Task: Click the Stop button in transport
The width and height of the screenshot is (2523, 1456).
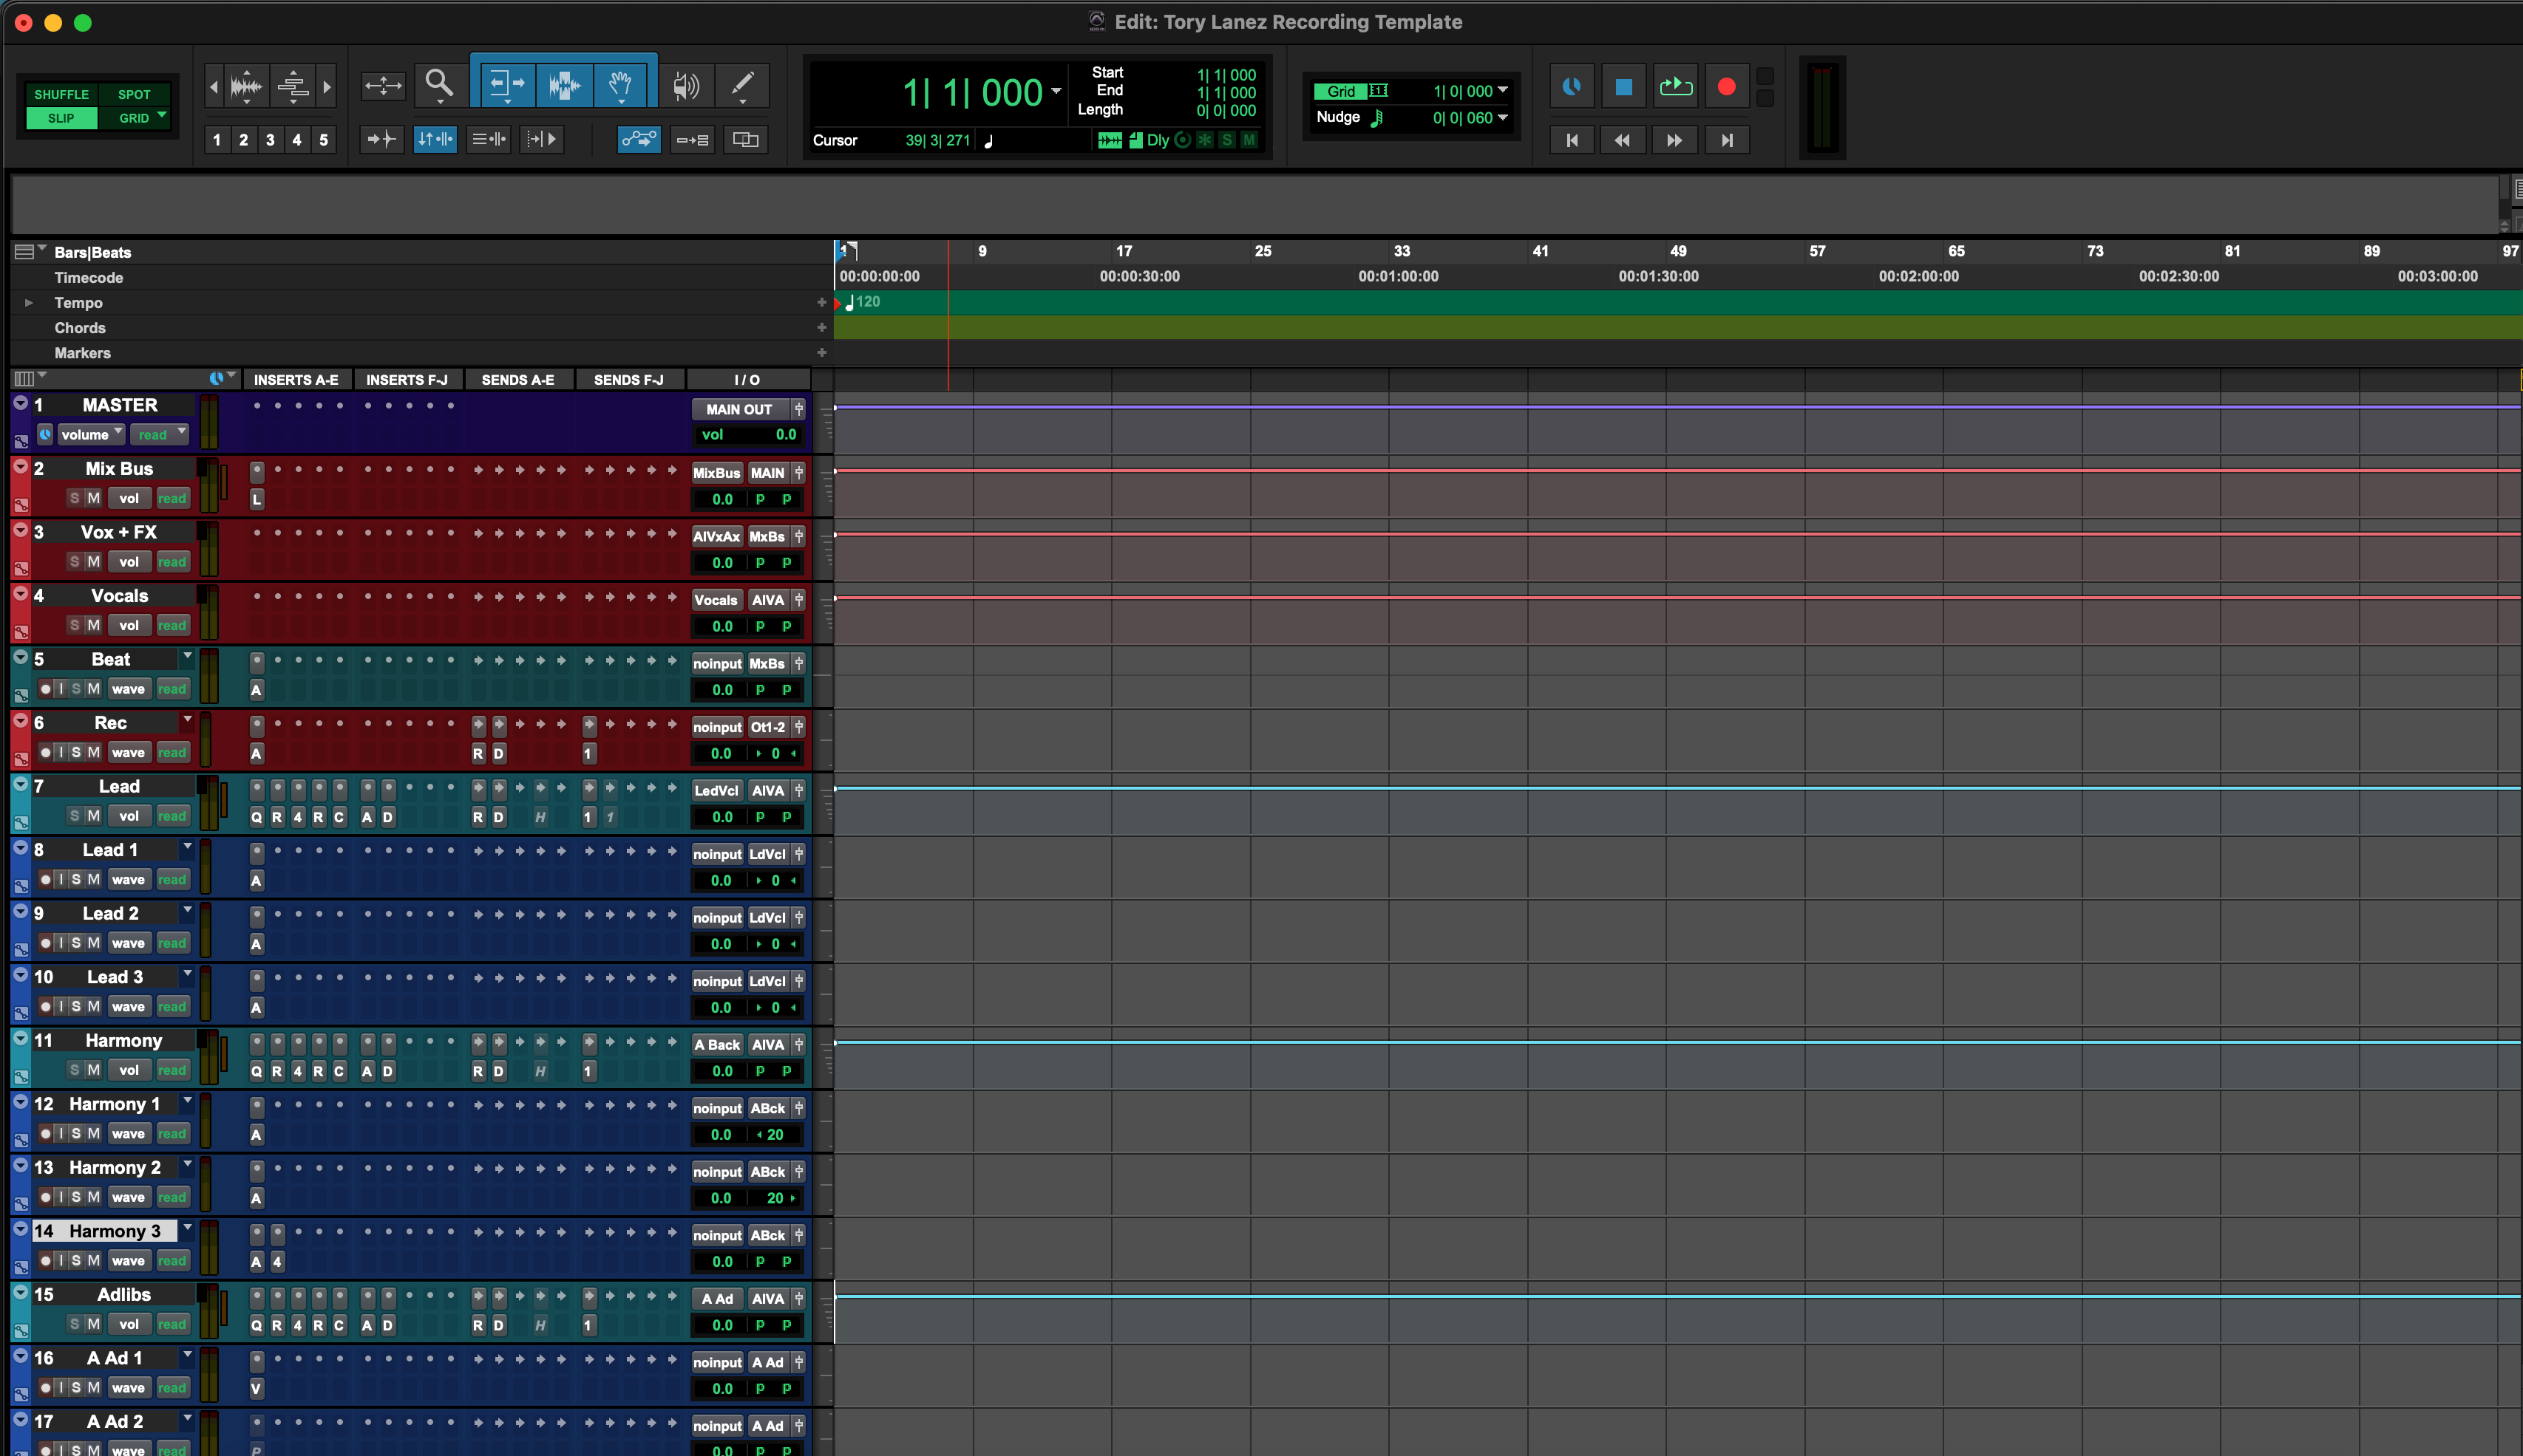Action: click(x=1623, y=87)
